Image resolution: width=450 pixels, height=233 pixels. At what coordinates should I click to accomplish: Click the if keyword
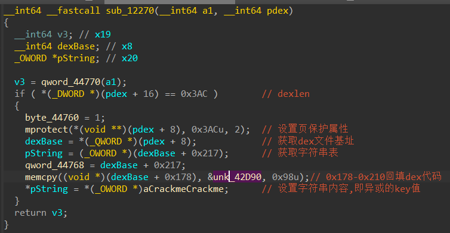20,94
